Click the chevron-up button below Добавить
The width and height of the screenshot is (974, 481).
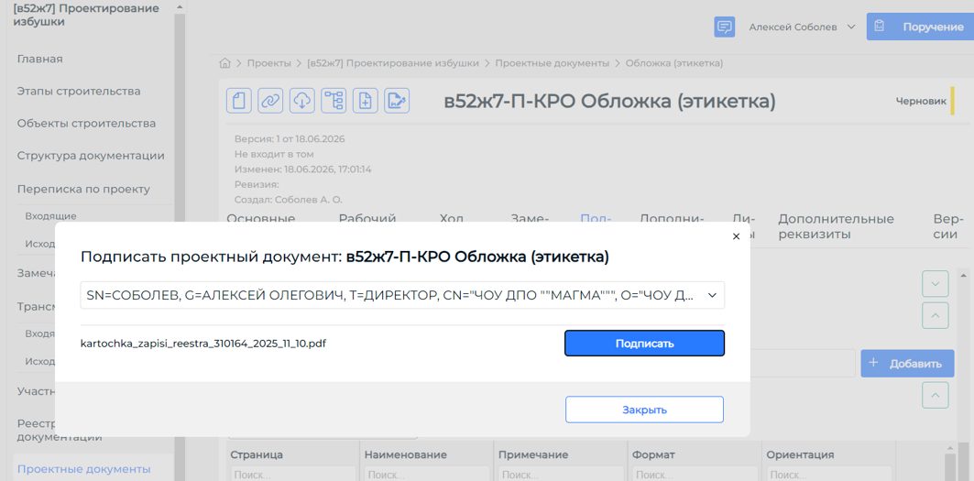tap(936, 395)
